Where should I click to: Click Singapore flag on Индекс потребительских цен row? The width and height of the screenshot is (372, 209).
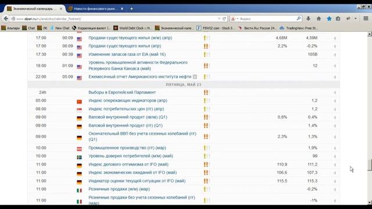coord(79,110)
